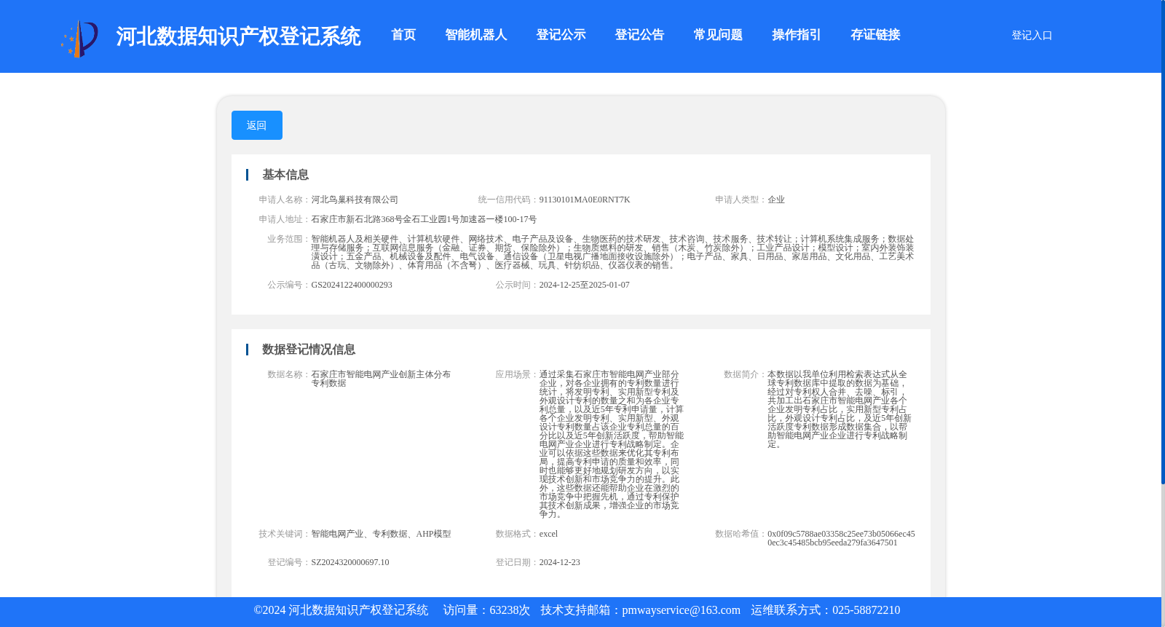Select the applicant address text
The height and width of the screenshot is (627, 1165).
click(x=424, y=219)
